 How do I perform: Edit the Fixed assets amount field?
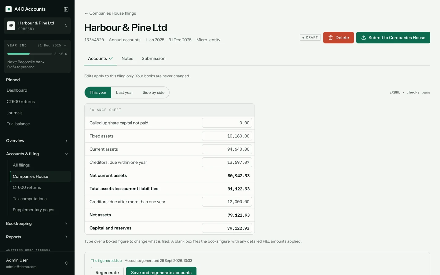pyautogui.click(x=227, y=136)
